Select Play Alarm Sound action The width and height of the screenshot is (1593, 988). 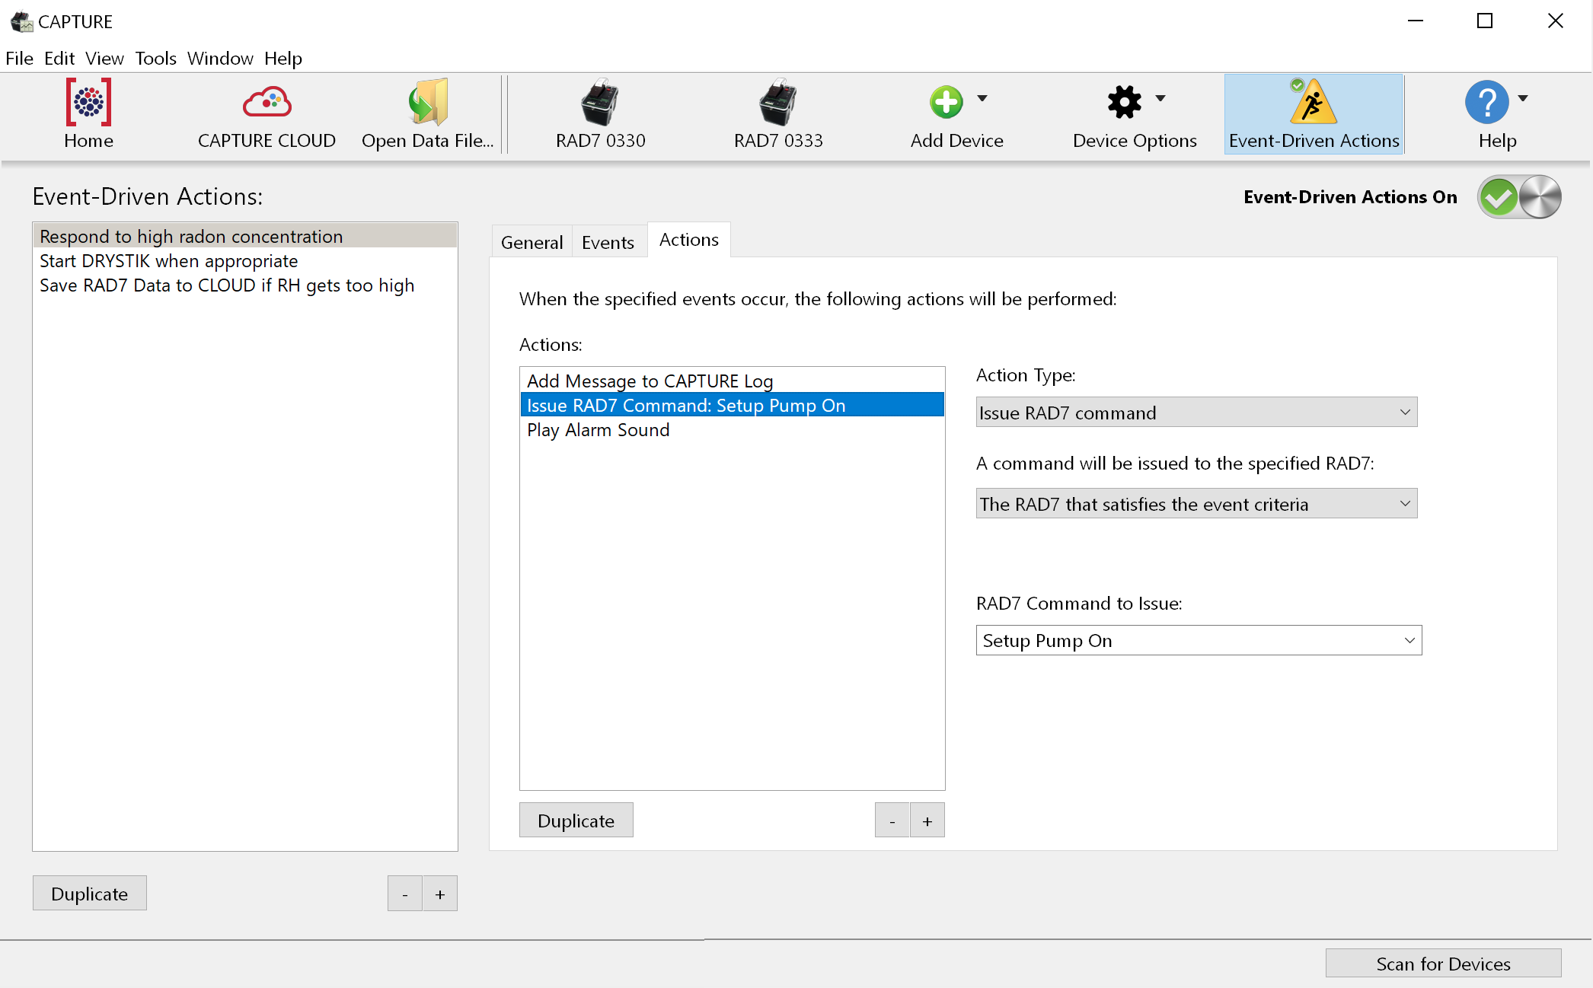(598, 430)
